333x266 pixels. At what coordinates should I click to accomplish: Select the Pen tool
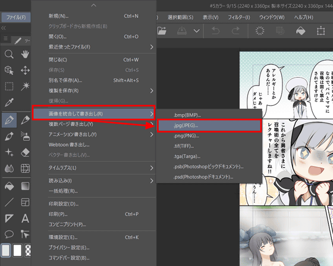(9, 120)
